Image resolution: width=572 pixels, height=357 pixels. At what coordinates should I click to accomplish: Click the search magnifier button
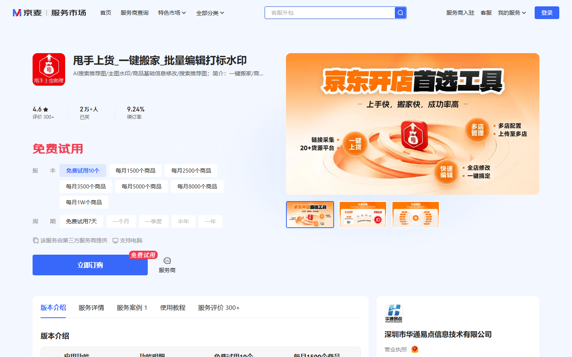pos(400,13)
